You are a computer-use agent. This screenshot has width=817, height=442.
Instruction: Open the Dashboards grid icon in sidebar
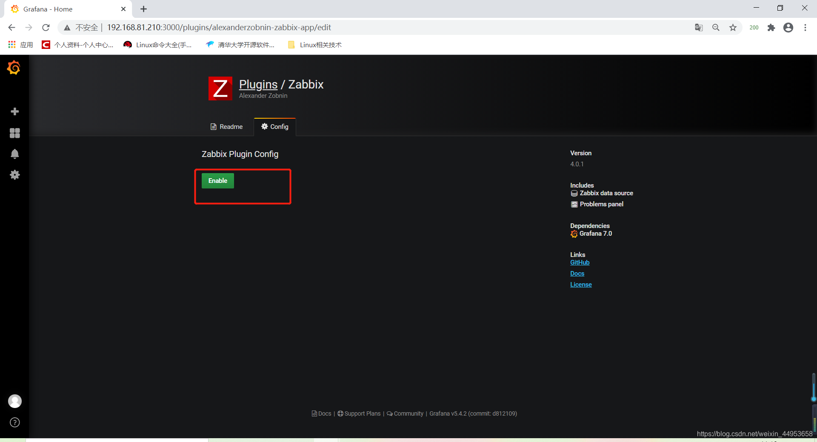pyautogui.click(x=15, y=133)
